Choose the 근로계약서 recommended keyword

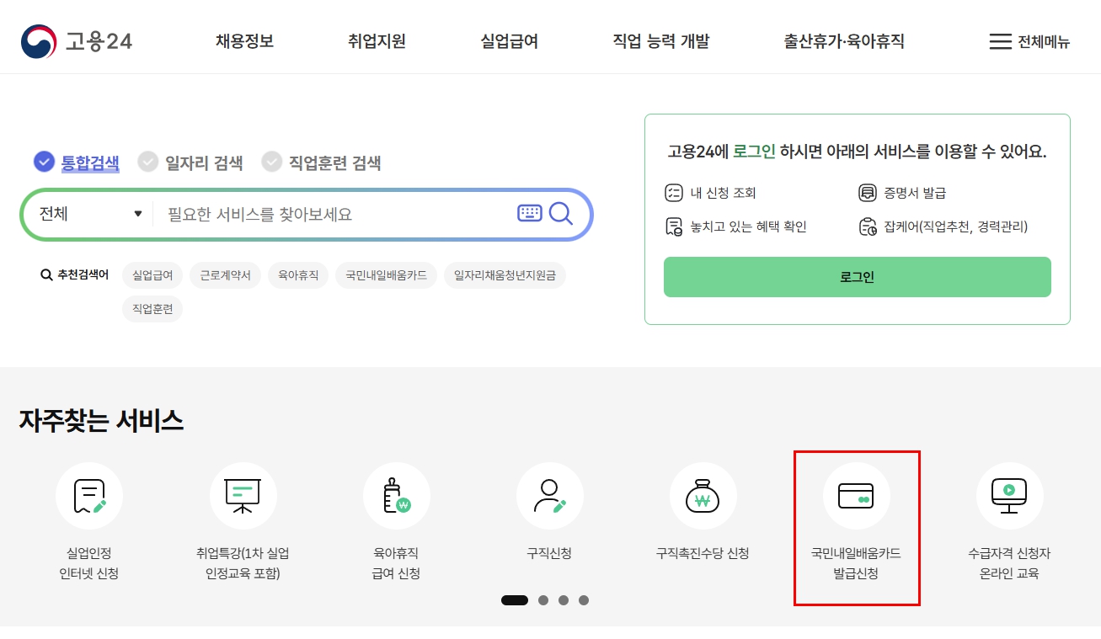tap(225, 275)
